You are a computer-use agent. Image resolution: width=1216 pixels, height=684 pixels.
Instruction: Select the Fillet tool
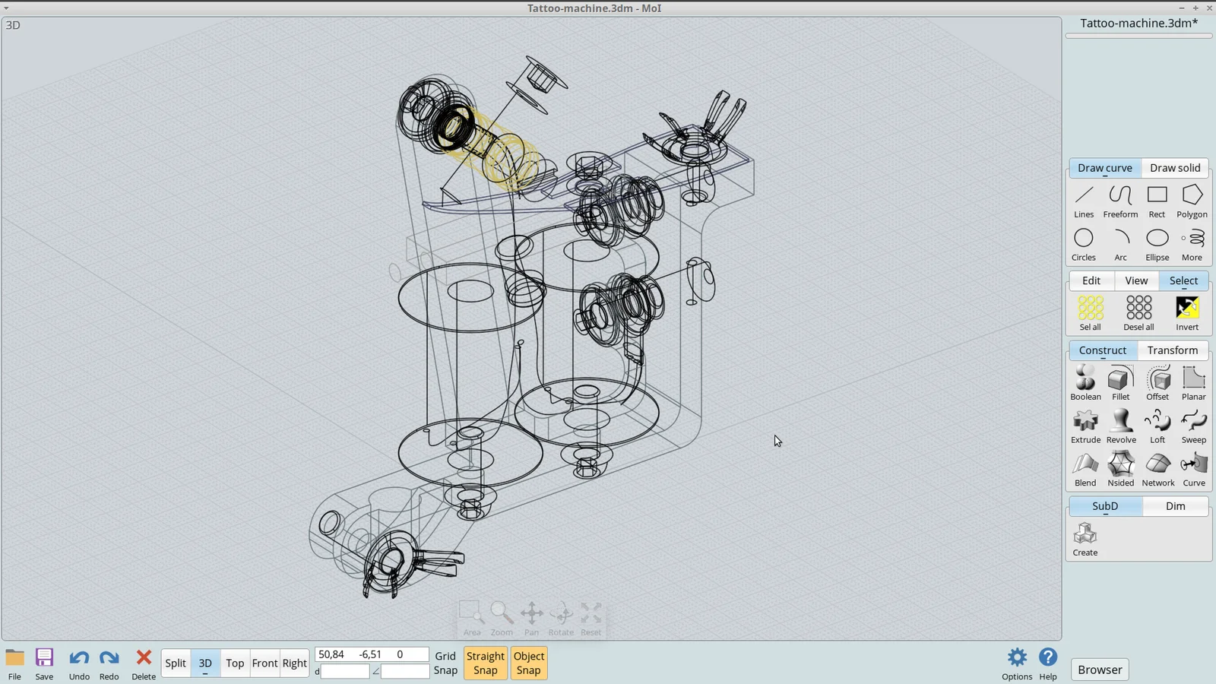pyautogui.click(x=1120, y=382)
